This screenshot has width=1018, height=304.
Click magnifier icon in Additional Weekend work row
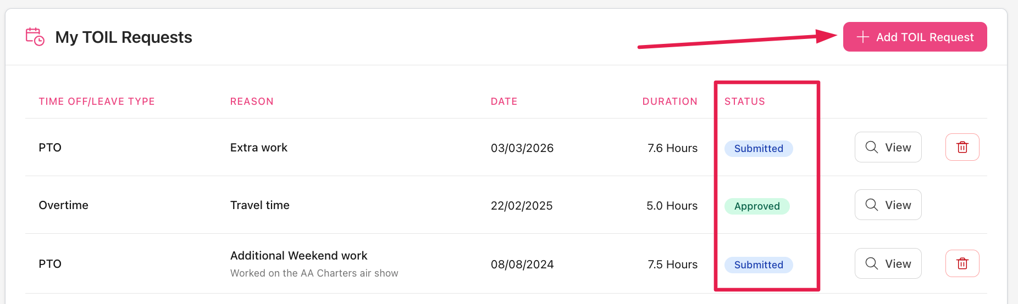pos(871,263)
